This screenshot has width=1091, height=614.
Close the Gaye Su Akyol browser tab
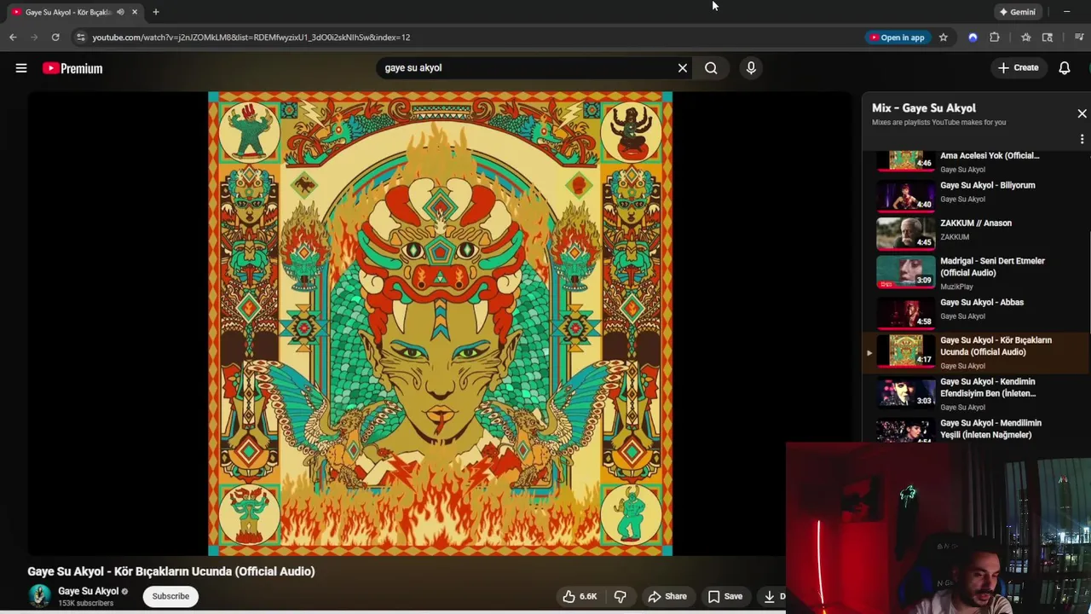tap(134, 12)
